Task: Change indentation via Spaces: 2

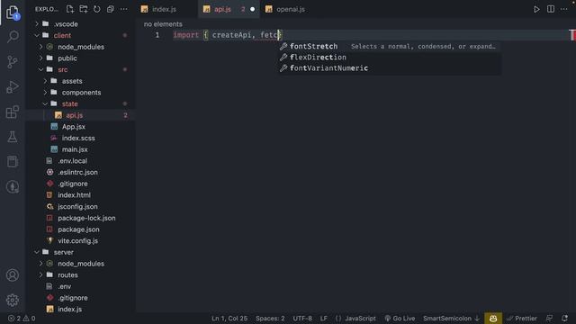Action: click(270, 319)
